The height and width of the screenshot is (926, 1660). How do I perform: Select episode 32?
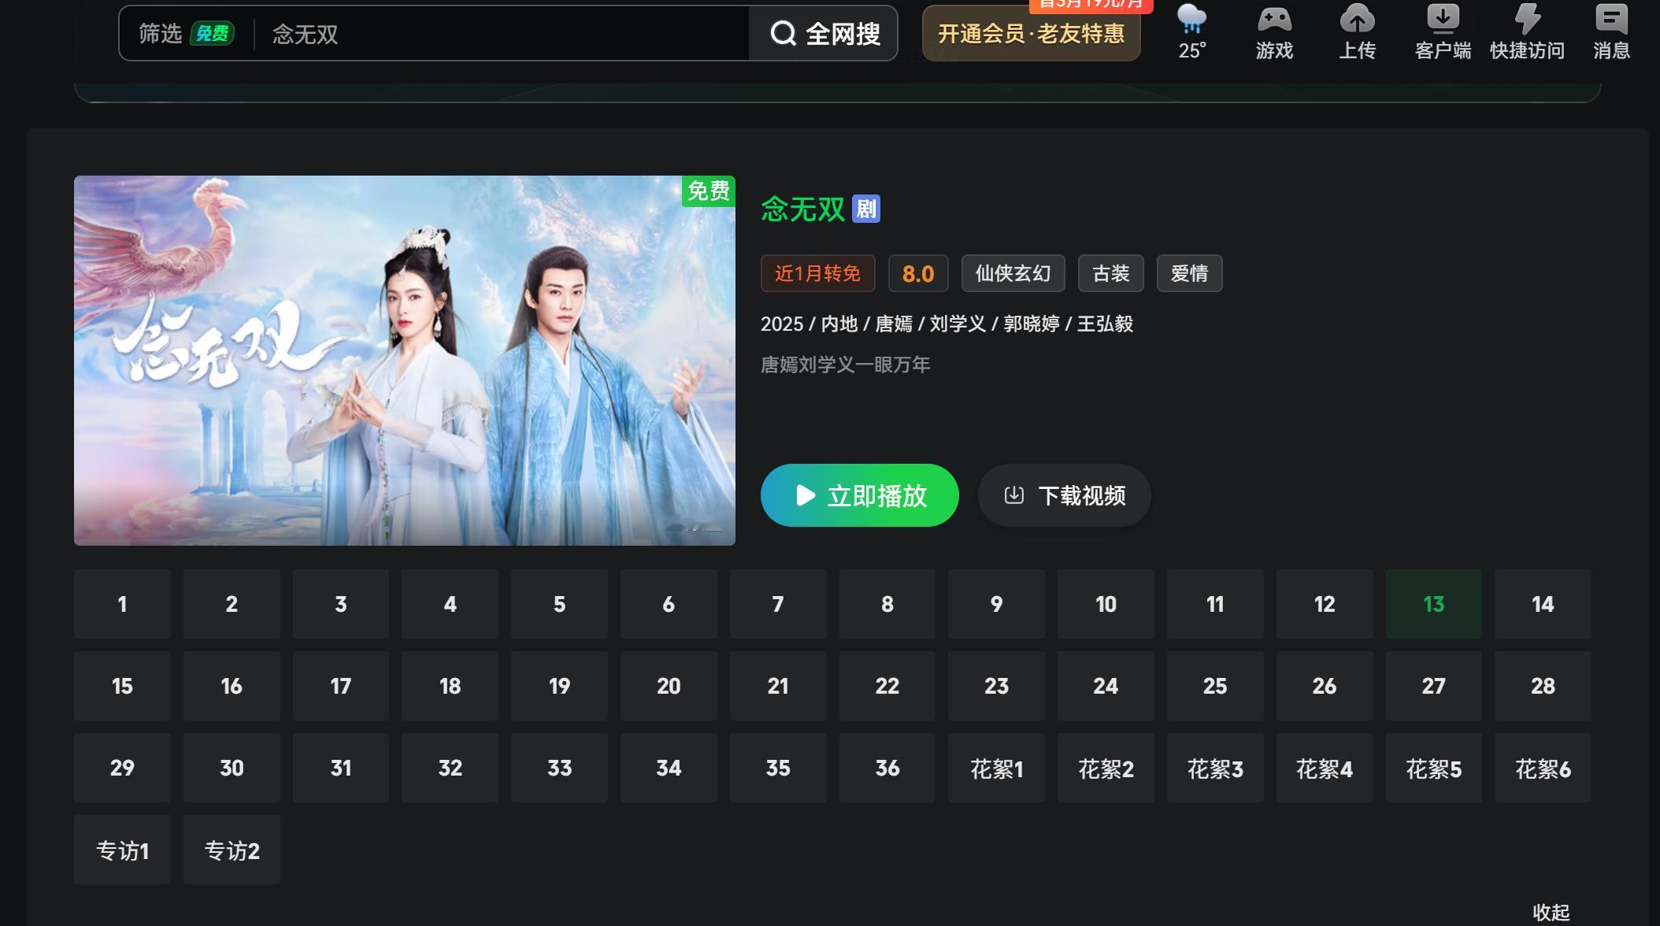point(450,768)
